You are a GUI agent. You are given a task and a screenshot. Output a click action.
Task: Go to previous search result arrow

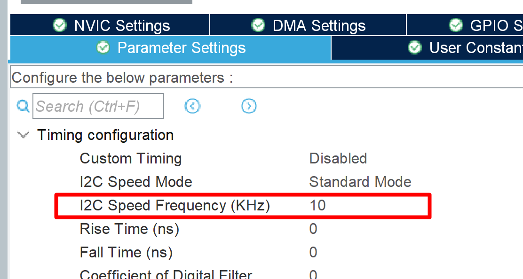pyautogui.click(x=192, y=106)
